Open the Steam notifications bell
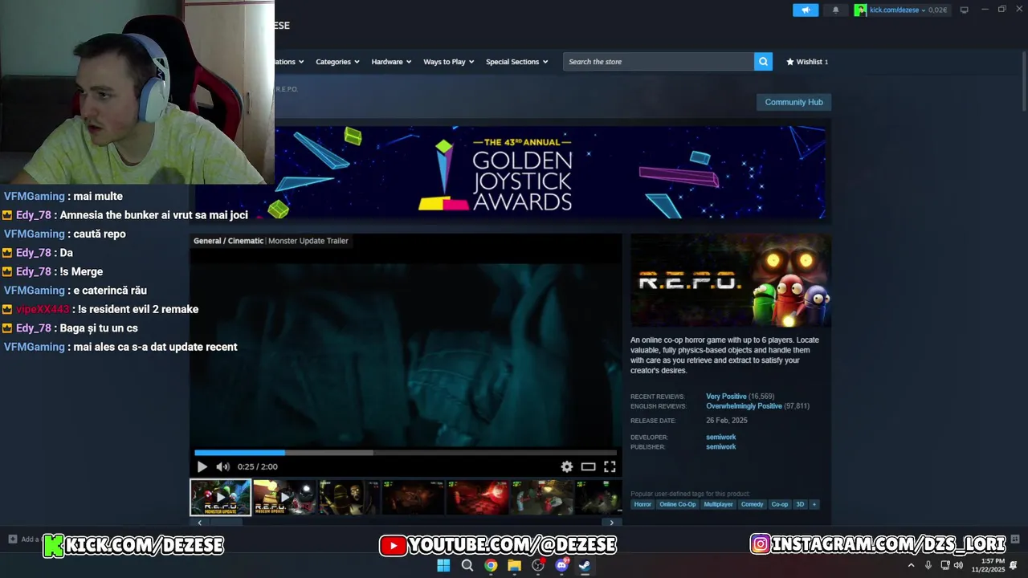This screenshot has width=1028, height=578. pyautogui.click(x=835, y=10)
